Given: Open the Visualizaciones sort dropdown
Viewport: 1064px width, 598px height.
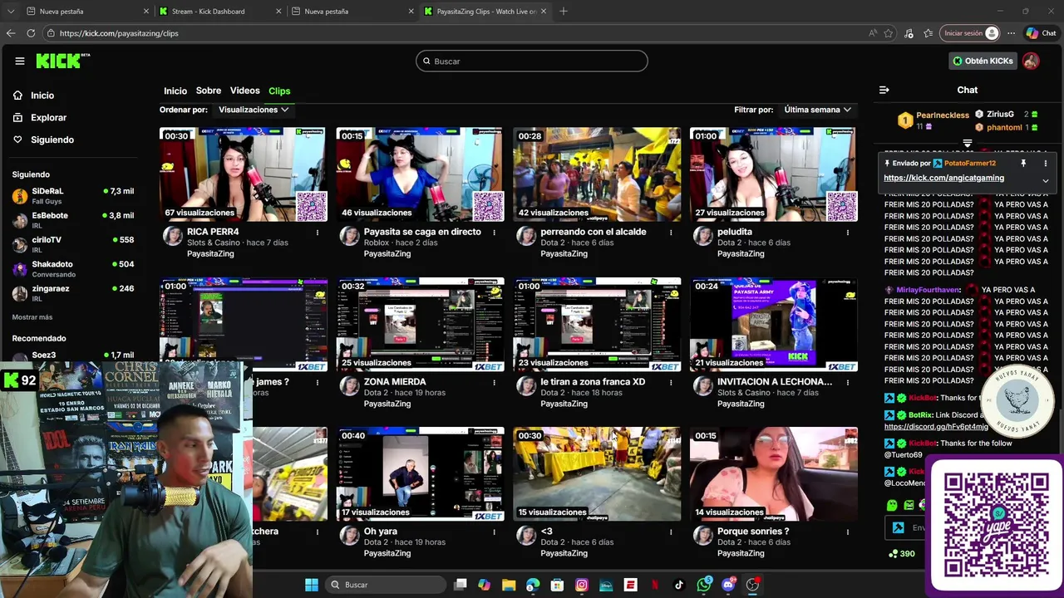Looking at the screenshot, I should [254, 110].
